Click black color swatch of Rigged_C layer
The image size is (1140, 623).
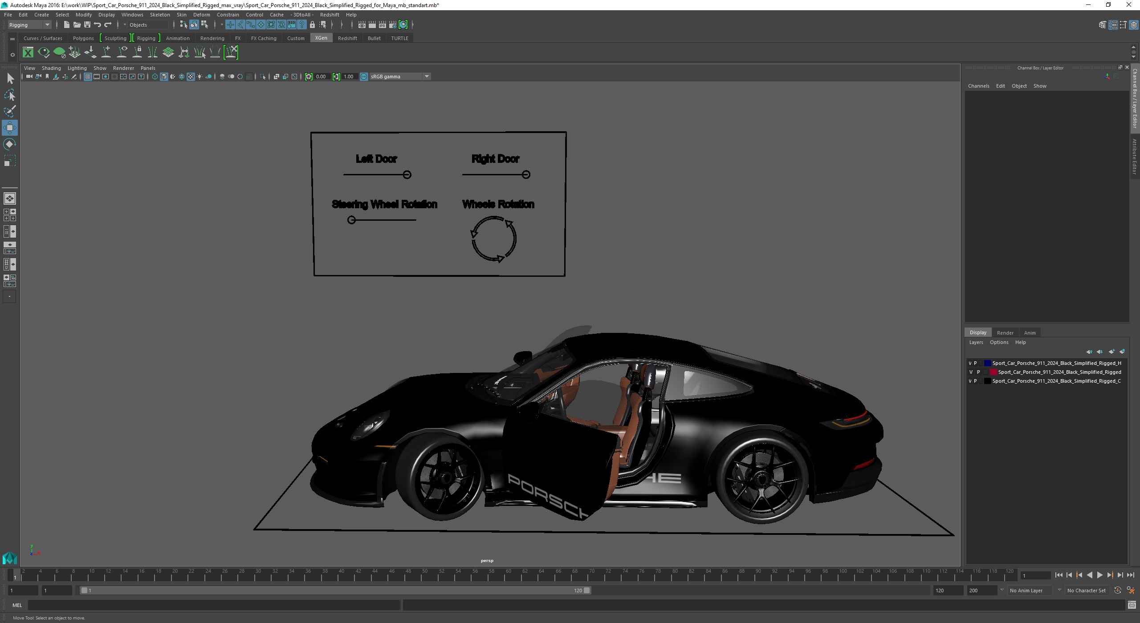pos(987,381)
